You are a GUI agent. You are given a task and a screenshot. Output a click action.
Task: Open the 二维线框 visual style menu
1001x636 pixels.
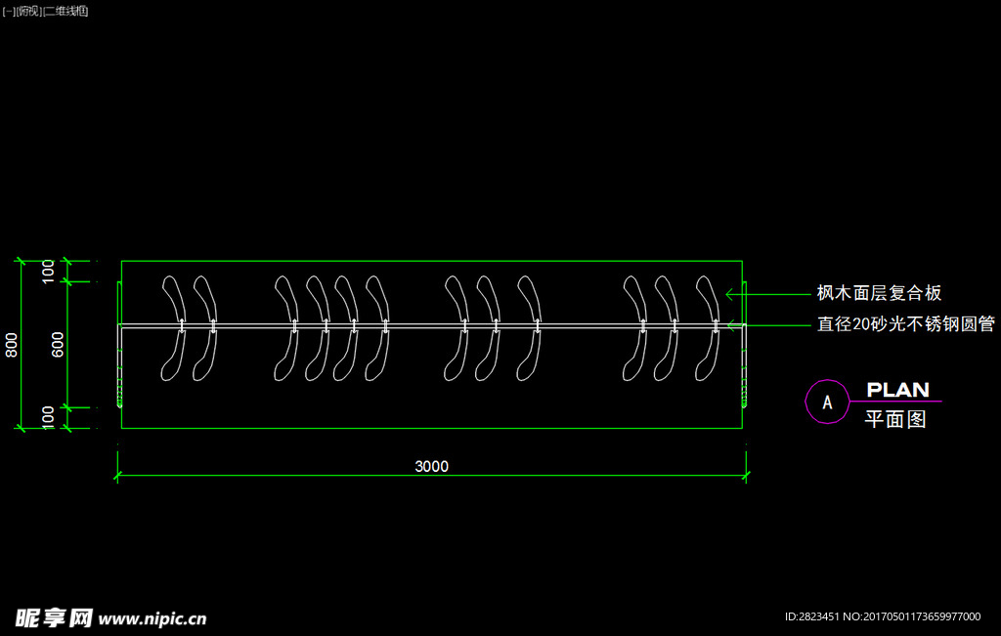pyautogui.click(x=65, y=12)
